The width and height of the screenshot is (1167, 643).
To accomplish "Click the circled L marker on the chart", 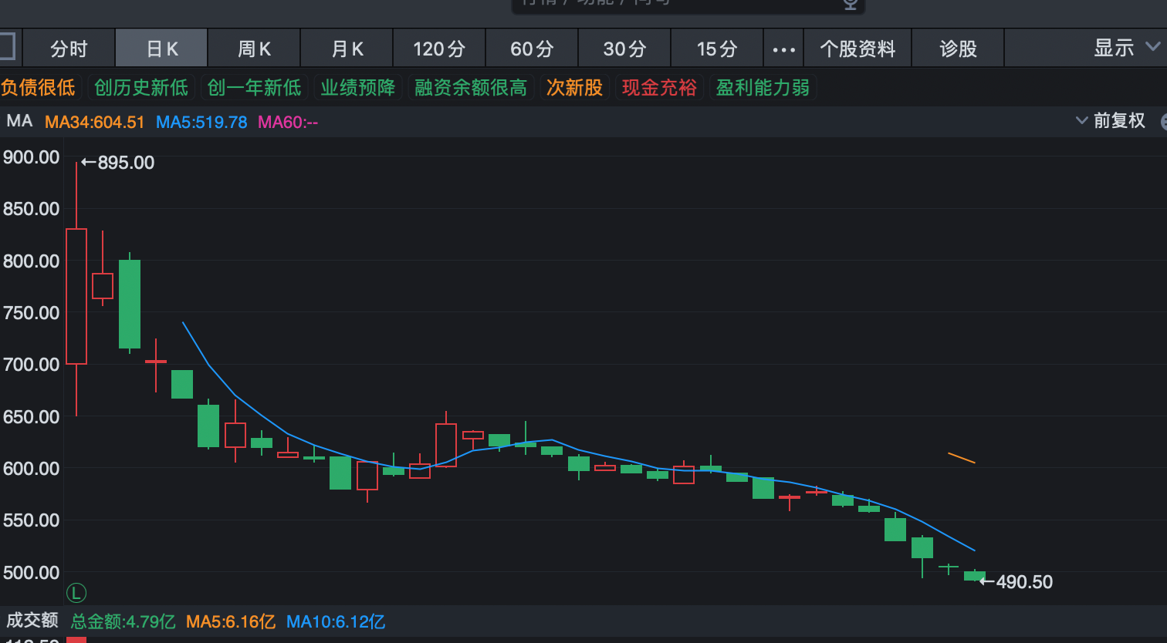I will 75,593.
